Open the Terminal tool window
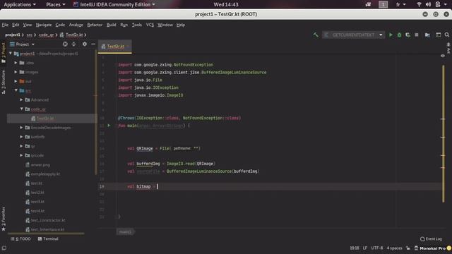This screenshot has width=452, height=254. point(48,238)
